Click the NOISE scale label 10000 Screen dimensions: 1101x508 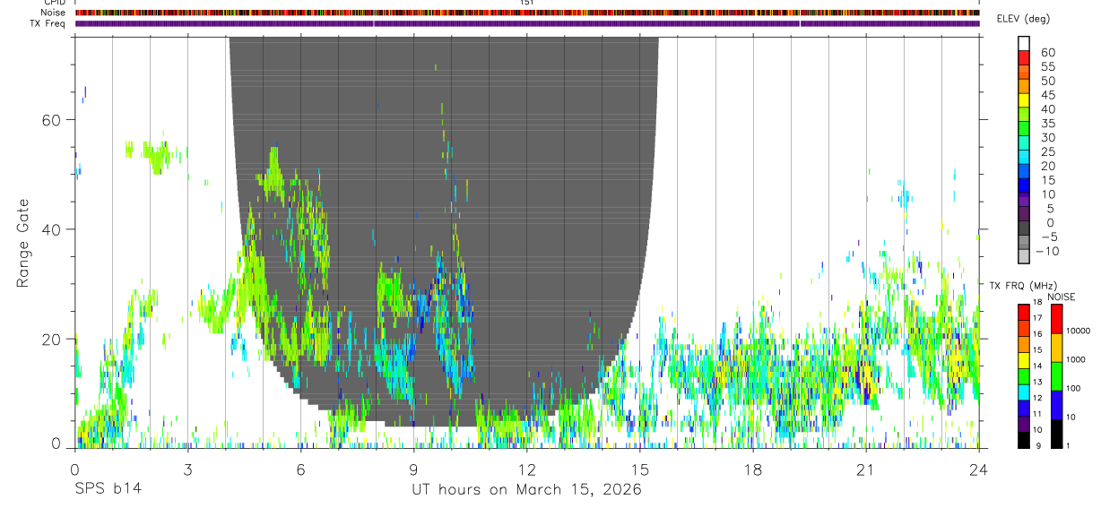(1079, 331)
